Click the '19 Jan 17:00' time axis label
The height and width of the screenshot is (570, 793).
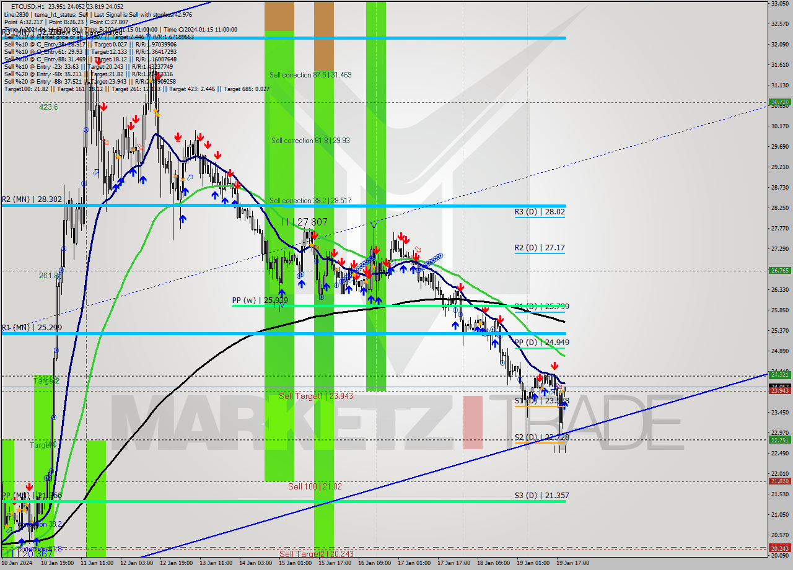click(x=573, y=564)
